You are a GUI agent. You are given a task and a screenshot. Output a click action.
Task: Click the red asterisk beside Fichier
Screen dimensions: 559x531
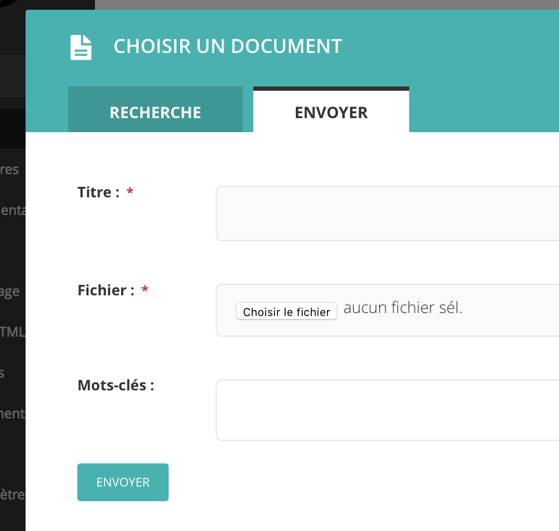point(145,290)
